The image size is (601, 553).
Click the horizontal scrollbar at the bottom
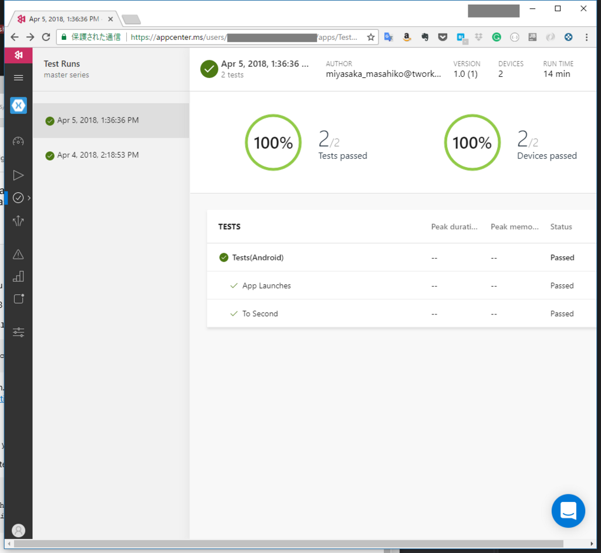click(x=288, y=544)
